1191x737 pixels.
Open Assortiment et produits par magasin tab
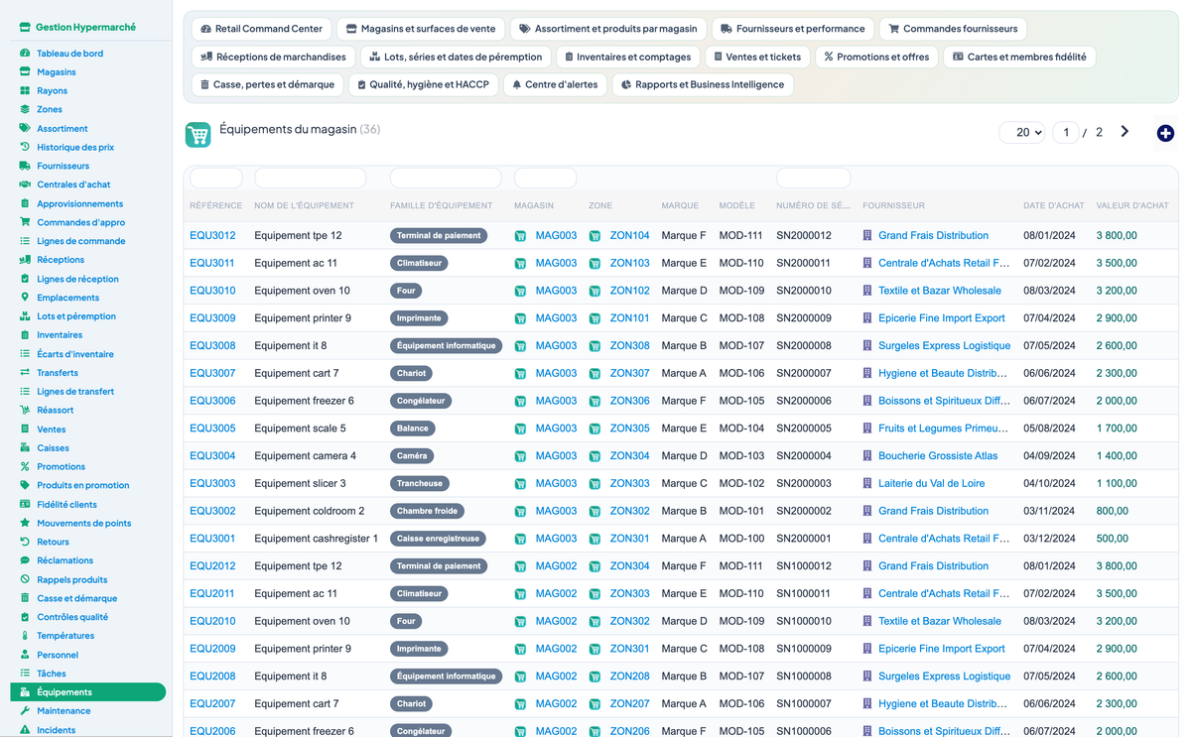[608, 29]
